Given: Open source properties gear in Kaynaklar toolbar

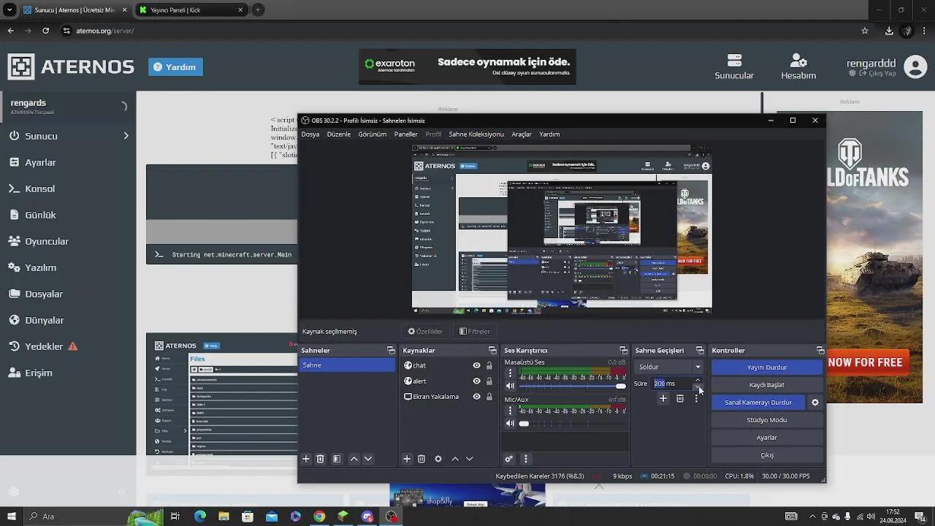Looking at the screenshot, I should pyautogui.click(x=438, y=459).
